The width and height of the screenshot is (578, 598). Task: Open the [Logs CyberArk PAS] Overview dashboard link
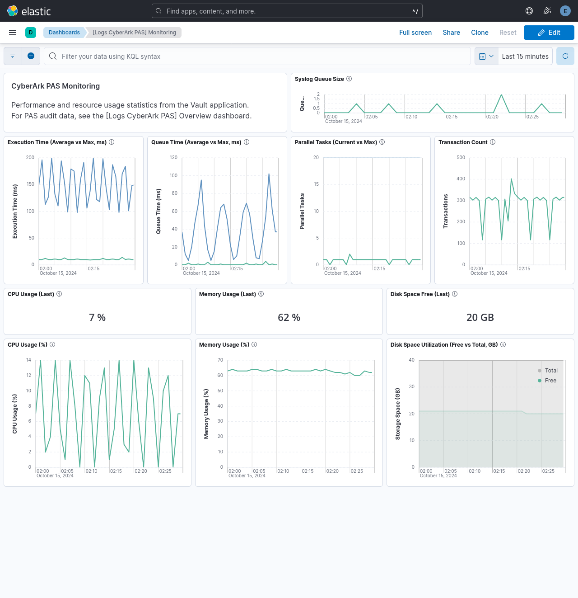click(x=158, y=116)
